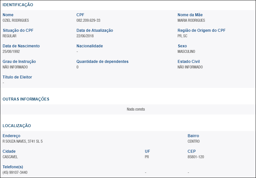This screenshot has height=178, width=256.
Task: Click the CEP value 85801-120
Action: click(196, 157)
